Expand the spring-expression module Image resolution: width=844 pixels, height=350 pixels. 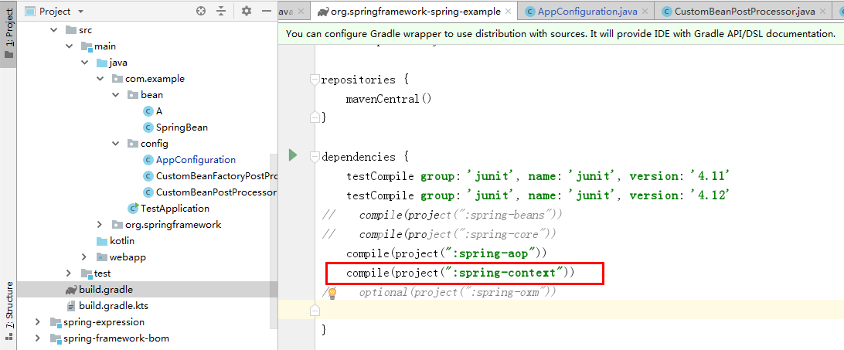(38, 322)
